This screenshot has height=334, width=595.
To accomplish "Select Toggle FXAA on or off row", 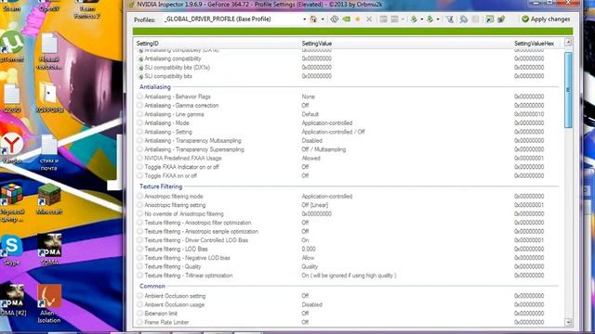I will point(349,175).
